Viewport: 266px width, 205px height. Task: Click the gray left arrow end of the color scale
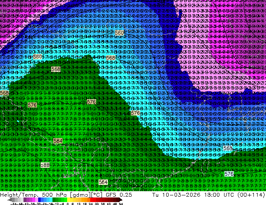pyautogui.click(x=10, y=200)
